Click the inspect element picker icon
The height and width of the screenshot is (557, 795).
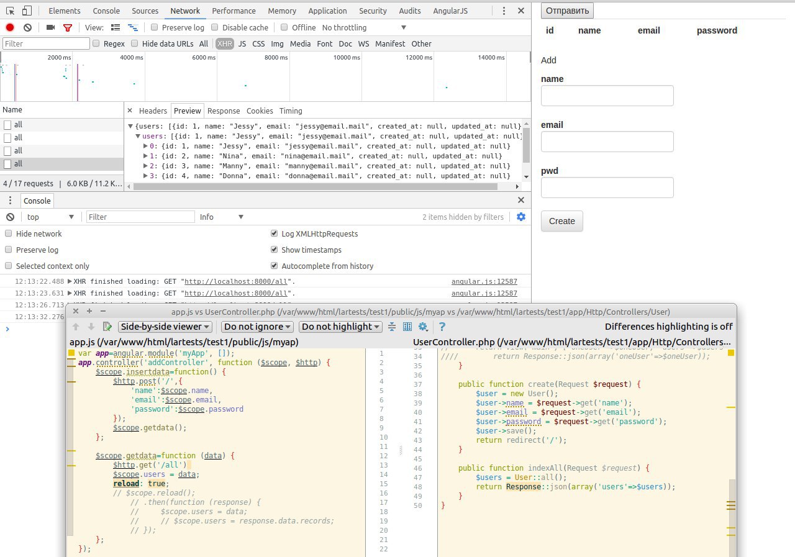(11, 11)
